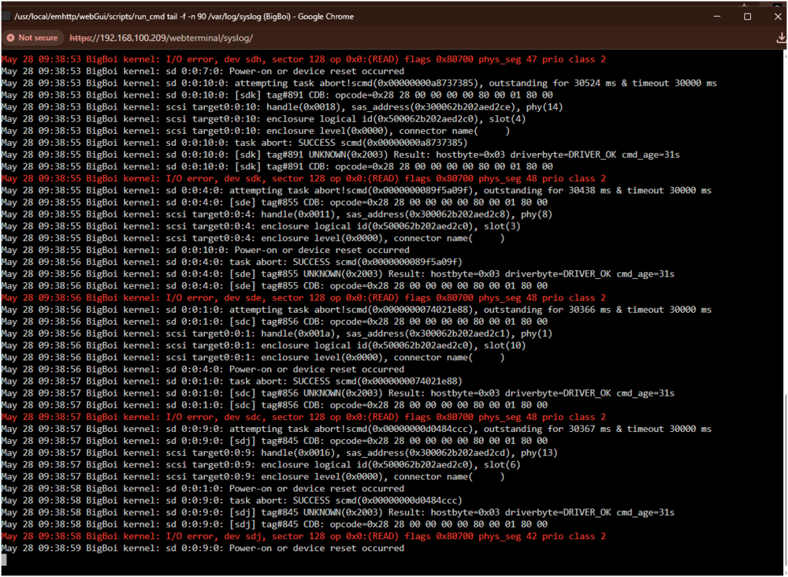Screen dimensions: 788x577
Task: Click the 'sd 0:0:7:0: Power-on or device reset' line
Action: (x=203, y=72)
